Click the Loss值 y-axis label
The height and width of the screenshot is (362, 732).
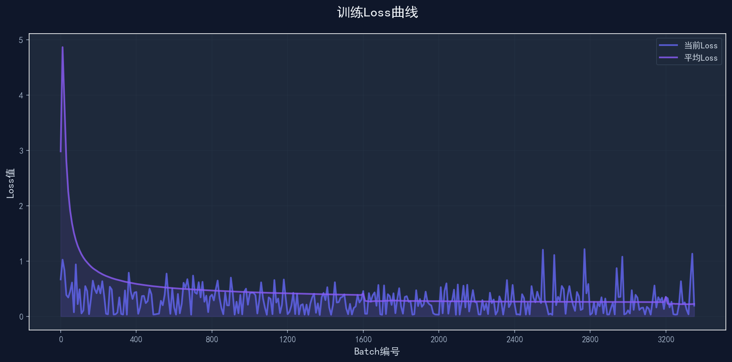point(11,183)
